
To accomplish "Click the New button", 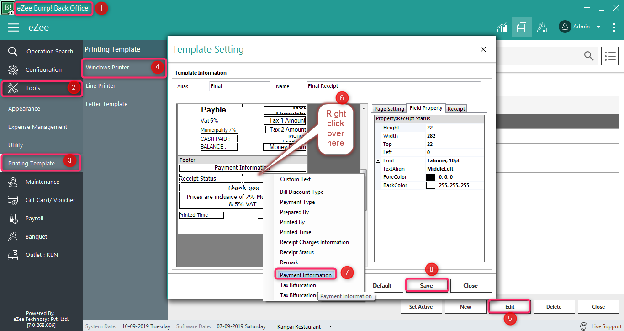I will pyautogui.click(x=465, y=307).
